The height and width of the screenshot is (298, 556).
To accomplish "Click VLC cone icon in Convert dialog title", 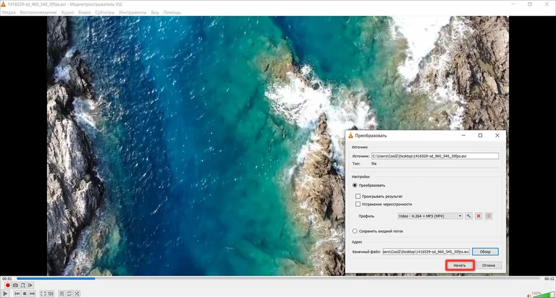I will point(351,135).
